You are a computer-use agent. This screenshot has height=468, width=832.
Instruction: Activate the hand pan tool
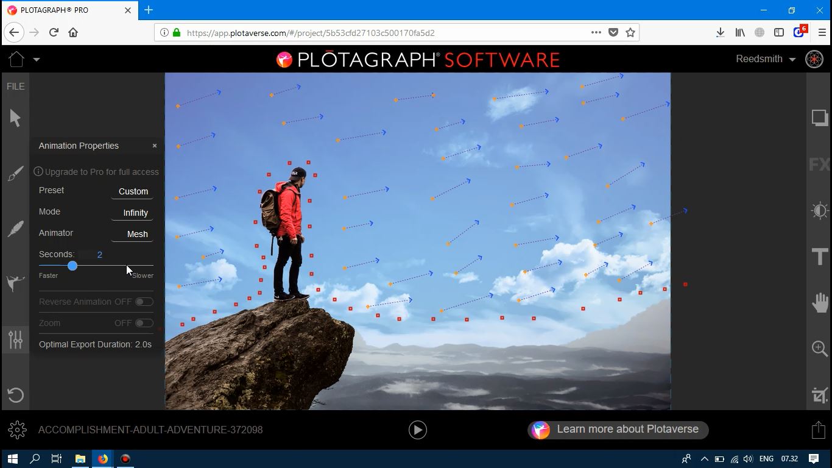click(x=820, y=302)
